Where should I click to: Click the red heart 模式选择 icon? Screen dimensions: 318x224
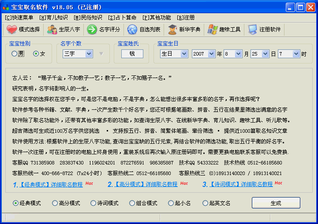pos(12,30)
